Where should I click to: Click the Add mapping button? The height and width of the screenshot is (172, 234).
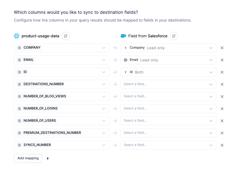click(x=28, y=158)
